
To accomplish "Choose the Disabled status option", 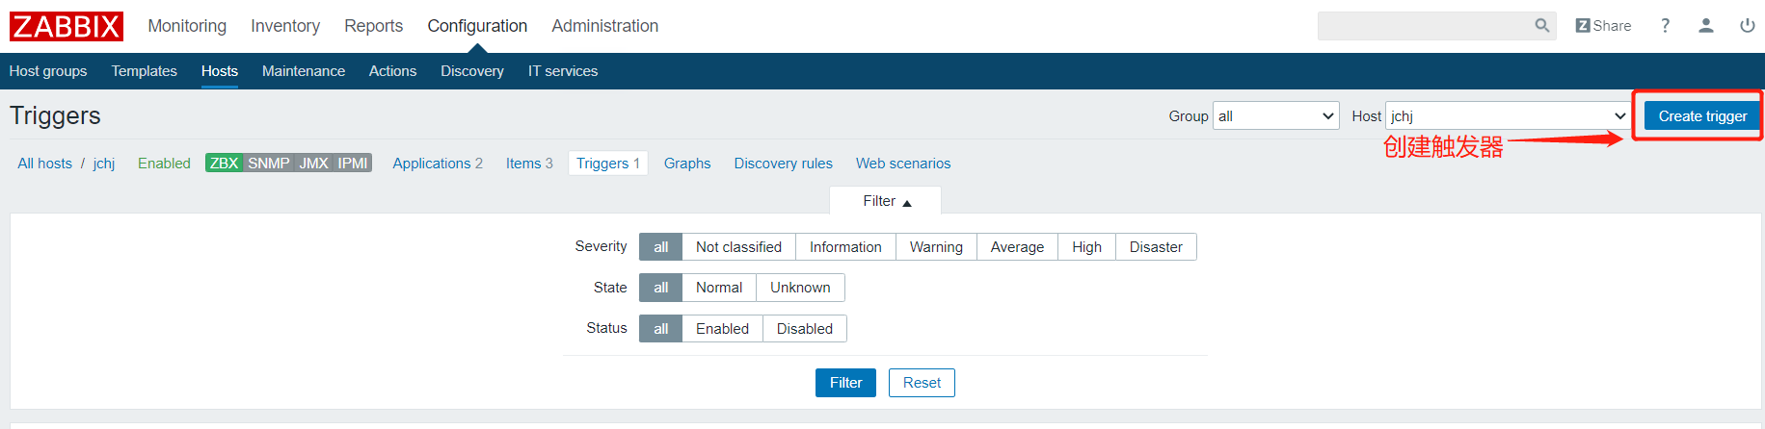I will [x=805, y=329].
